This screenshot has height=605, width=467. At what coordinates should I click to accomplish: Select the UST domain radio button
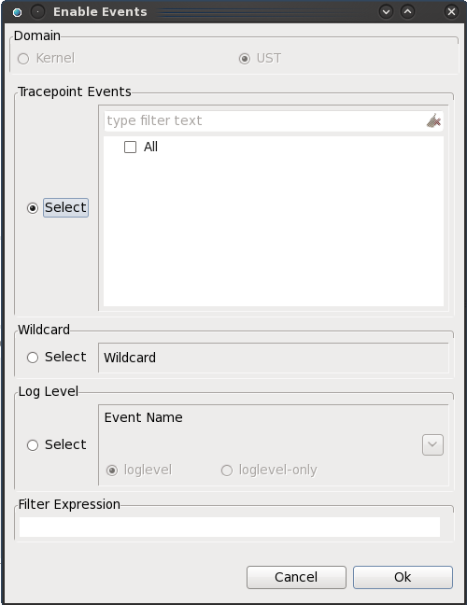coord(245,59)
